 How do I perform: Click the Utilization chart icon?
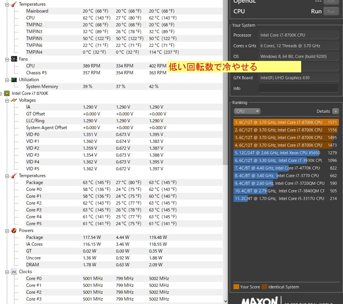pyautogui.click(x=14, y=80)
